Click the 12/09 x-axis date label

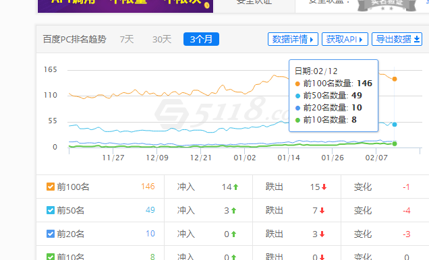pyautogui.click(x=157, y=158)
